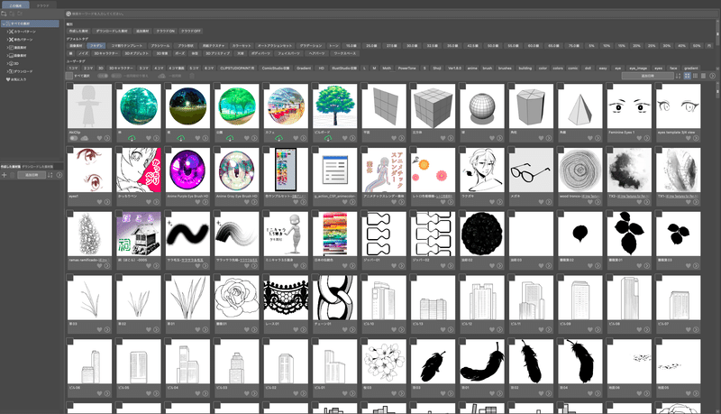The height and width of the screenshot is (414, 721).
Task: Click the bulk cloud sync icon
Action: (x=161, y=76)
